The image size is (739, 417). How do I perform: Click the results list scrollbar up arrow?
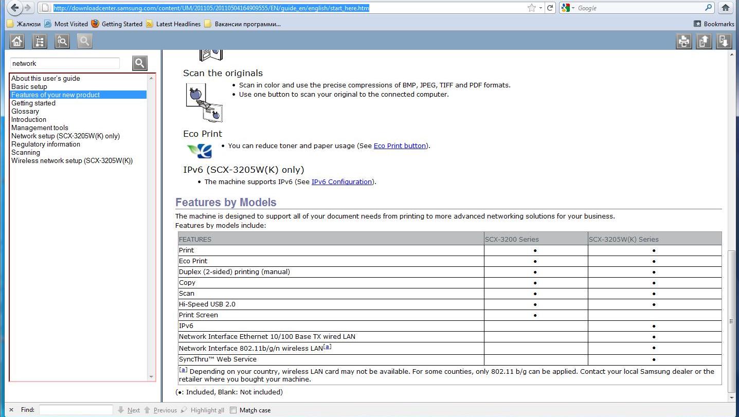pos(151,78)
